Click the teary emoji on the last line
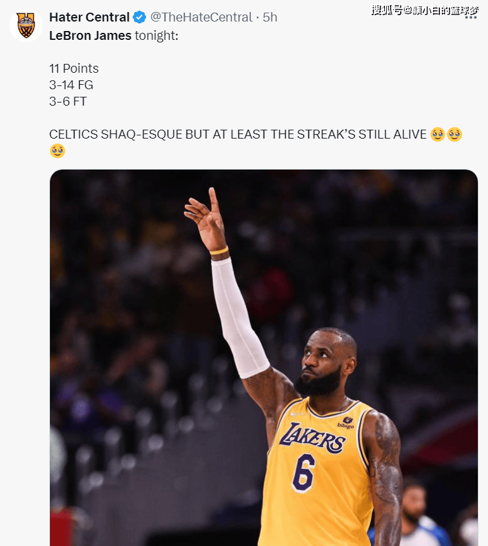Viewport: 488px width, 546px height. point(58,151)
